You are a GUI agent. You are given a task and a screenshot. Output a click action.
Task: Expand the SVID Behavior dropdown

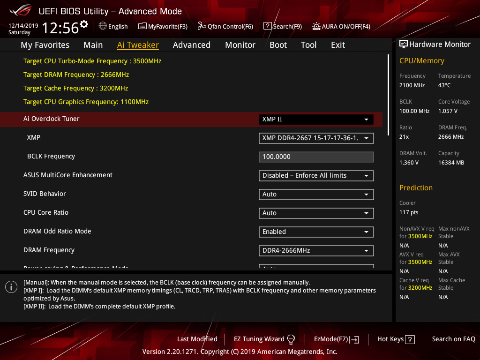click(316, 195)
